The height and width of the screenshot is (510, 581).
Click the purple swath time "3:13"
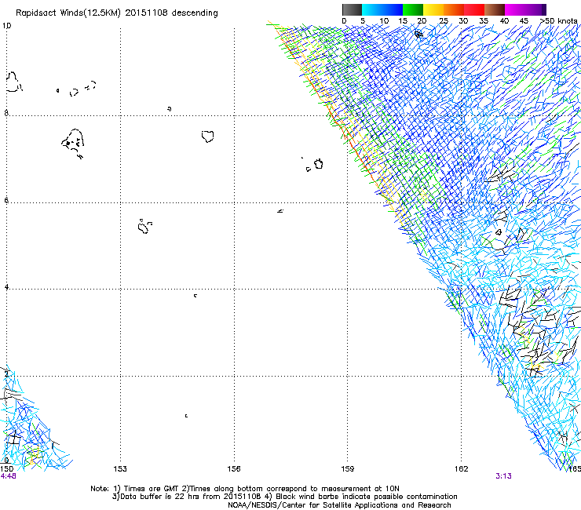coord(503,476)
